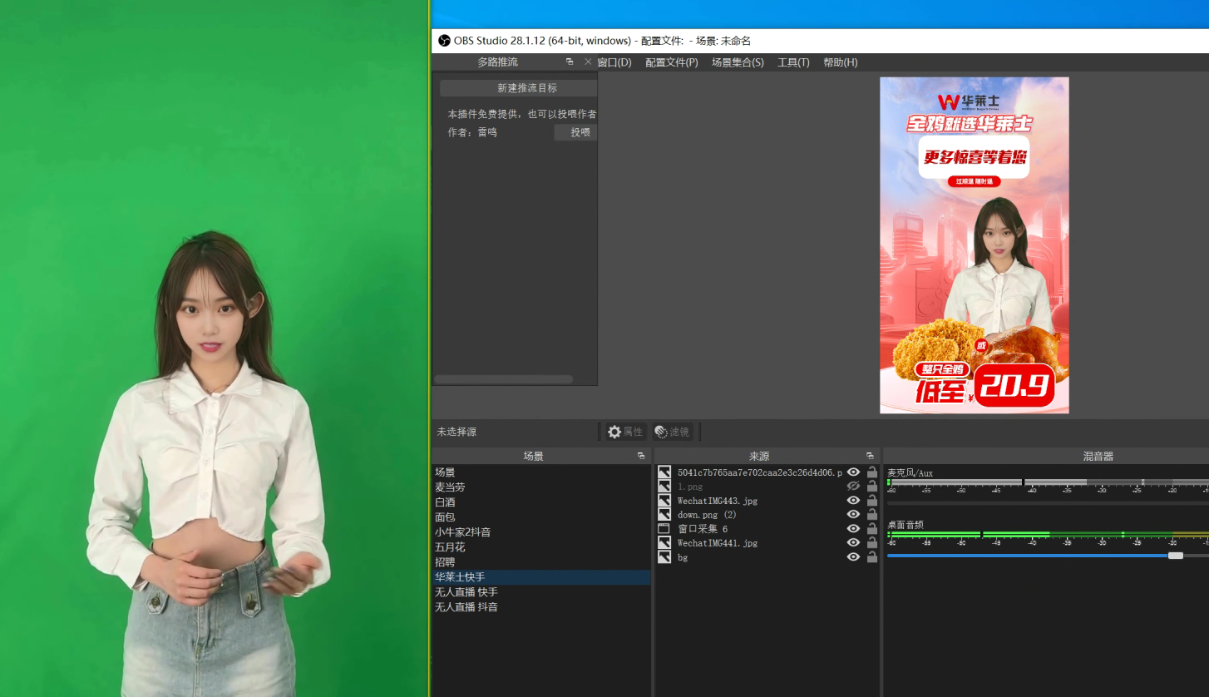Select the 招聘 scene

540,562
